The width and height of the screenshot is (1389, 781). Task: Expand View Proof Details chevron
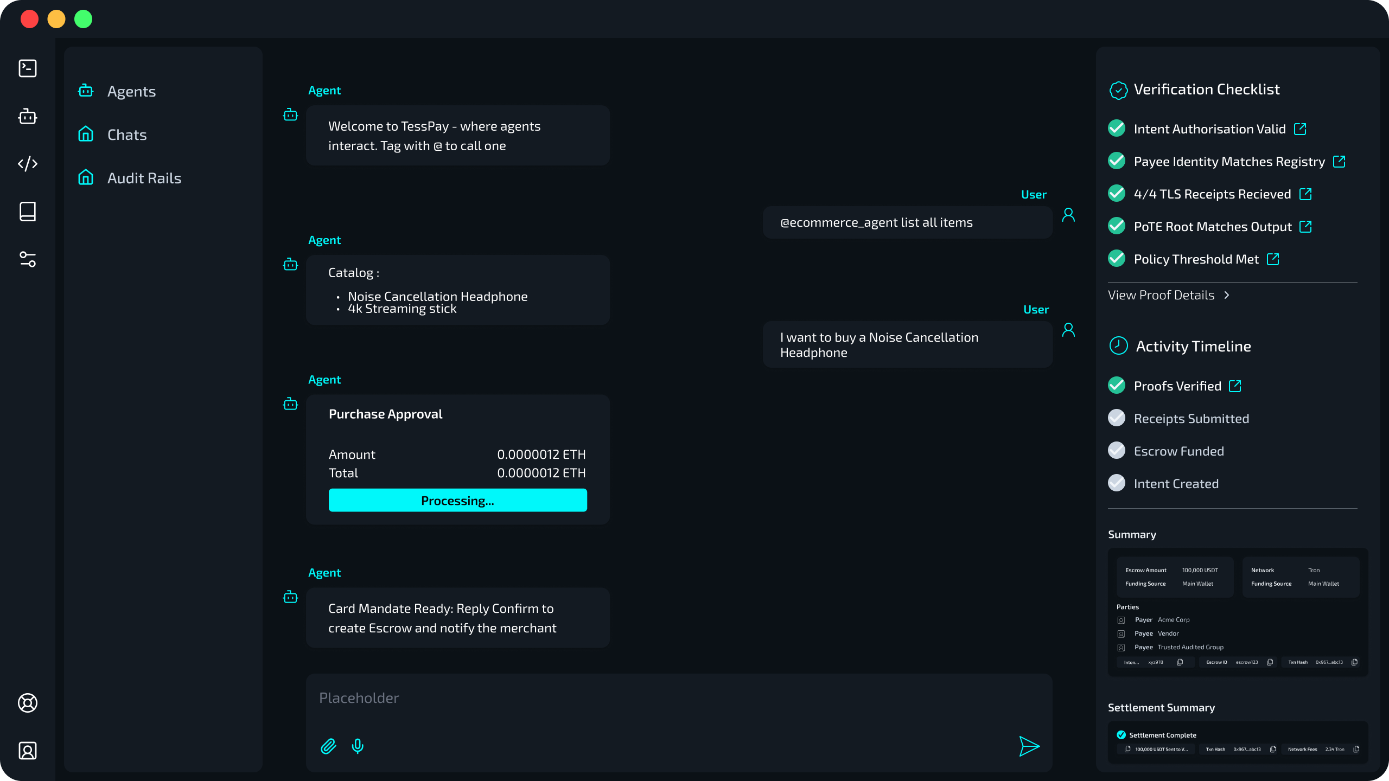(x=1227, y=295)
